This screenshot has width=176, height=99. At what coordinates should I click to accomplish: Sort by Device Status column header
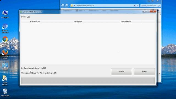tap(126, 21)
